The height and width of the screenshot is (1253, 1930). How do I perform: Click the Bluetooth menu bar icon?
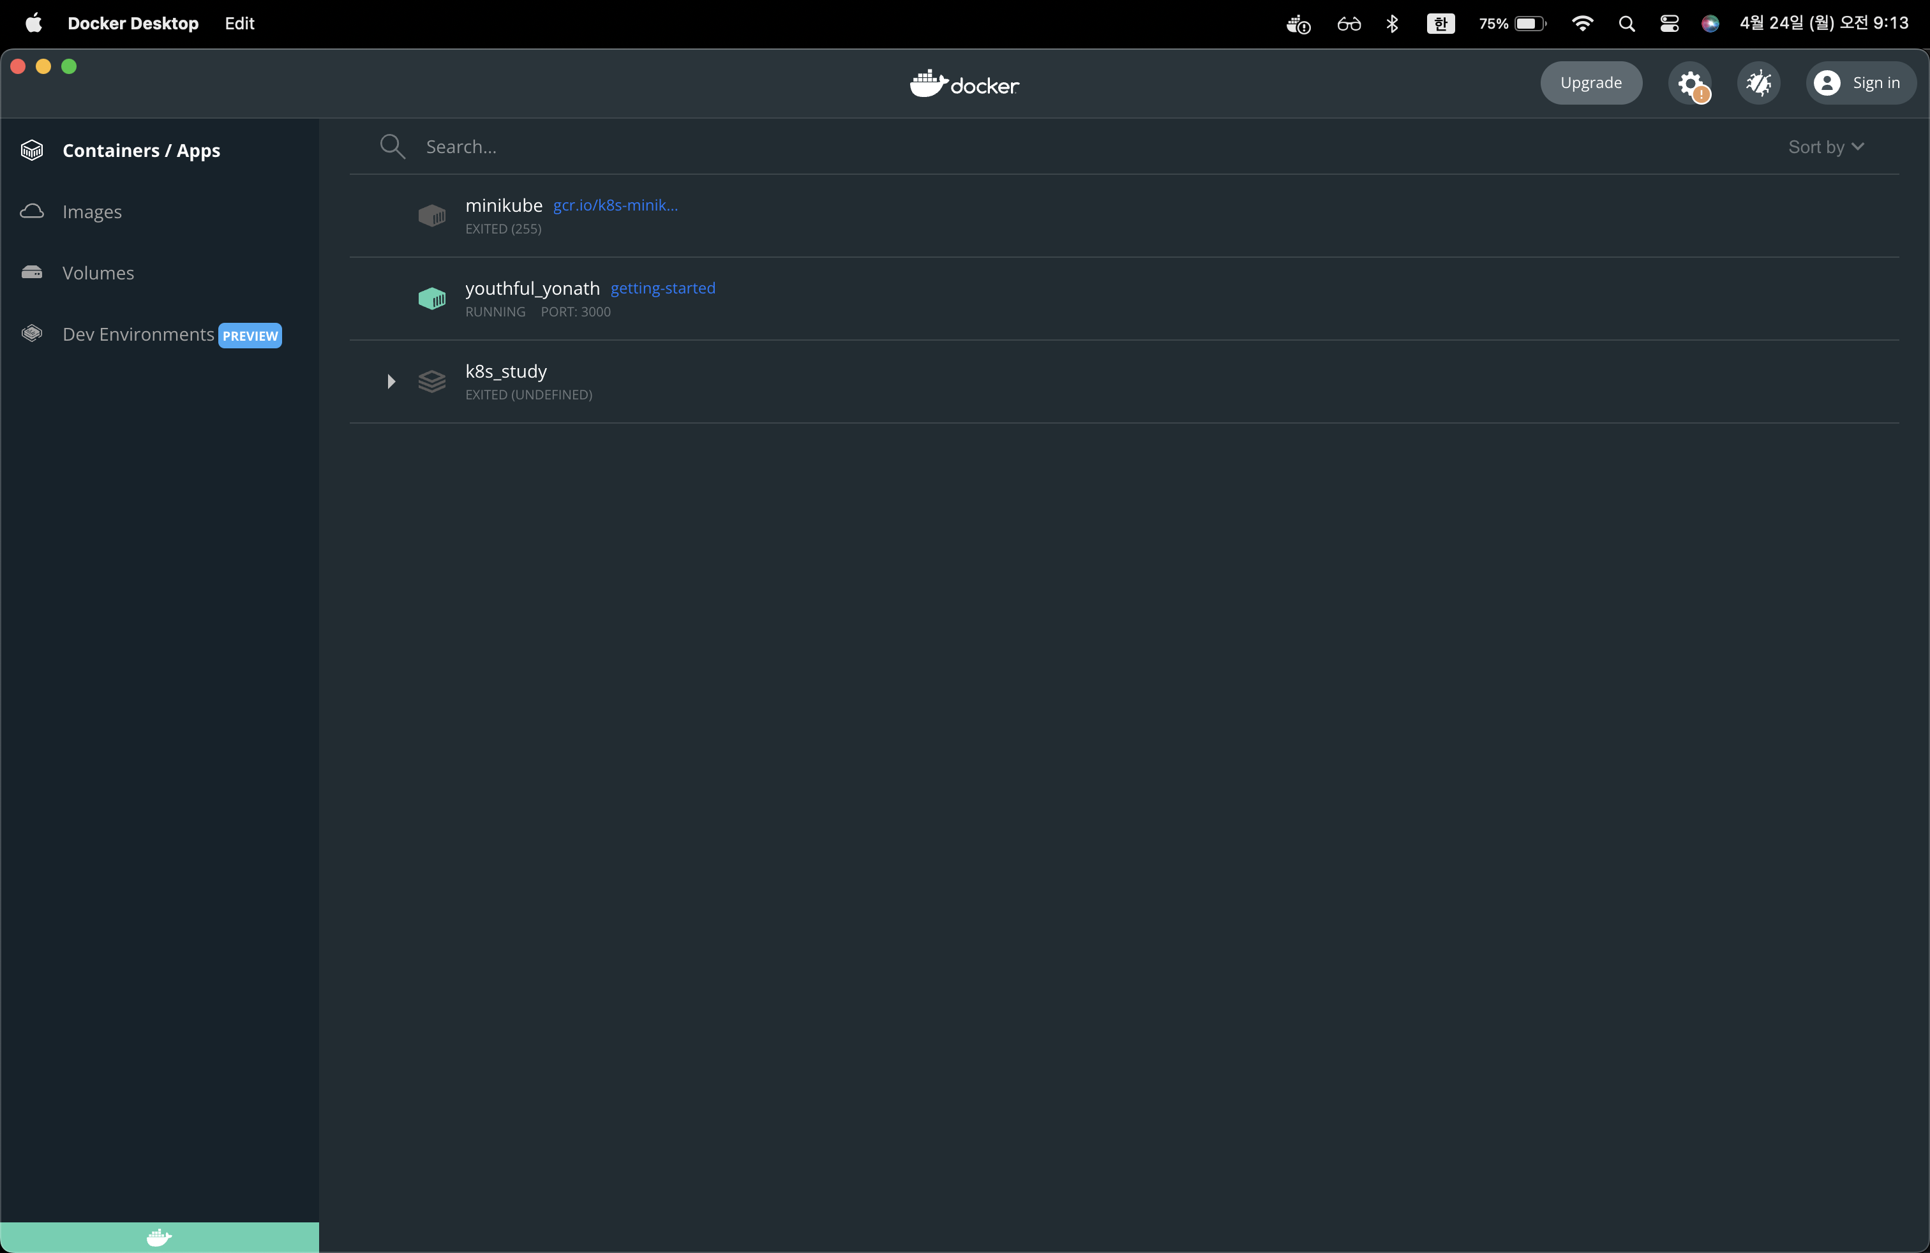click(x=1393, y=24)
